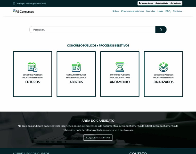This screenshot has height=154, width=196.
Task: Click the date Domingo, 31 de Agosto de 2025
Action: (31, 4)
